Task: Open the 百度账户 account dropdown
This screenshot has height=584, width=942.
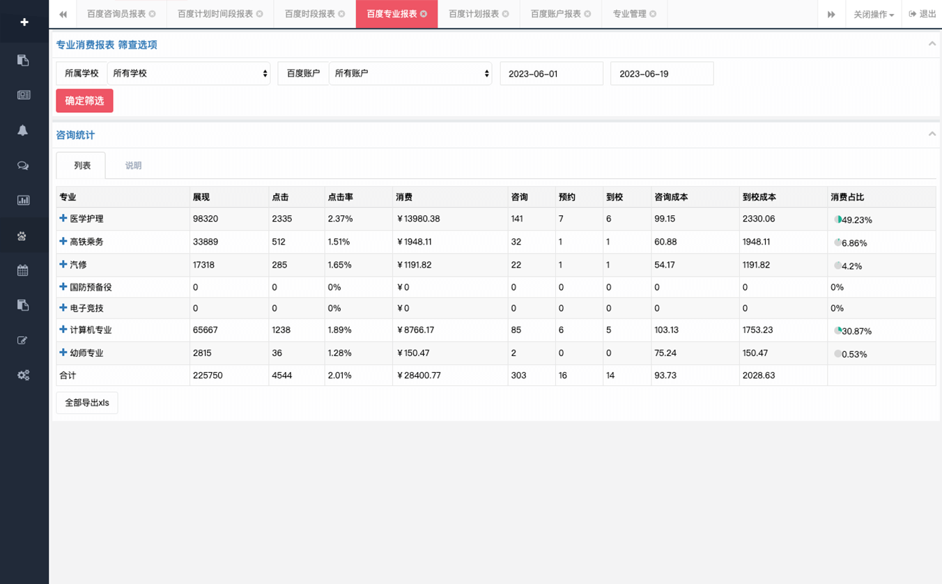Action: (410, 73)
